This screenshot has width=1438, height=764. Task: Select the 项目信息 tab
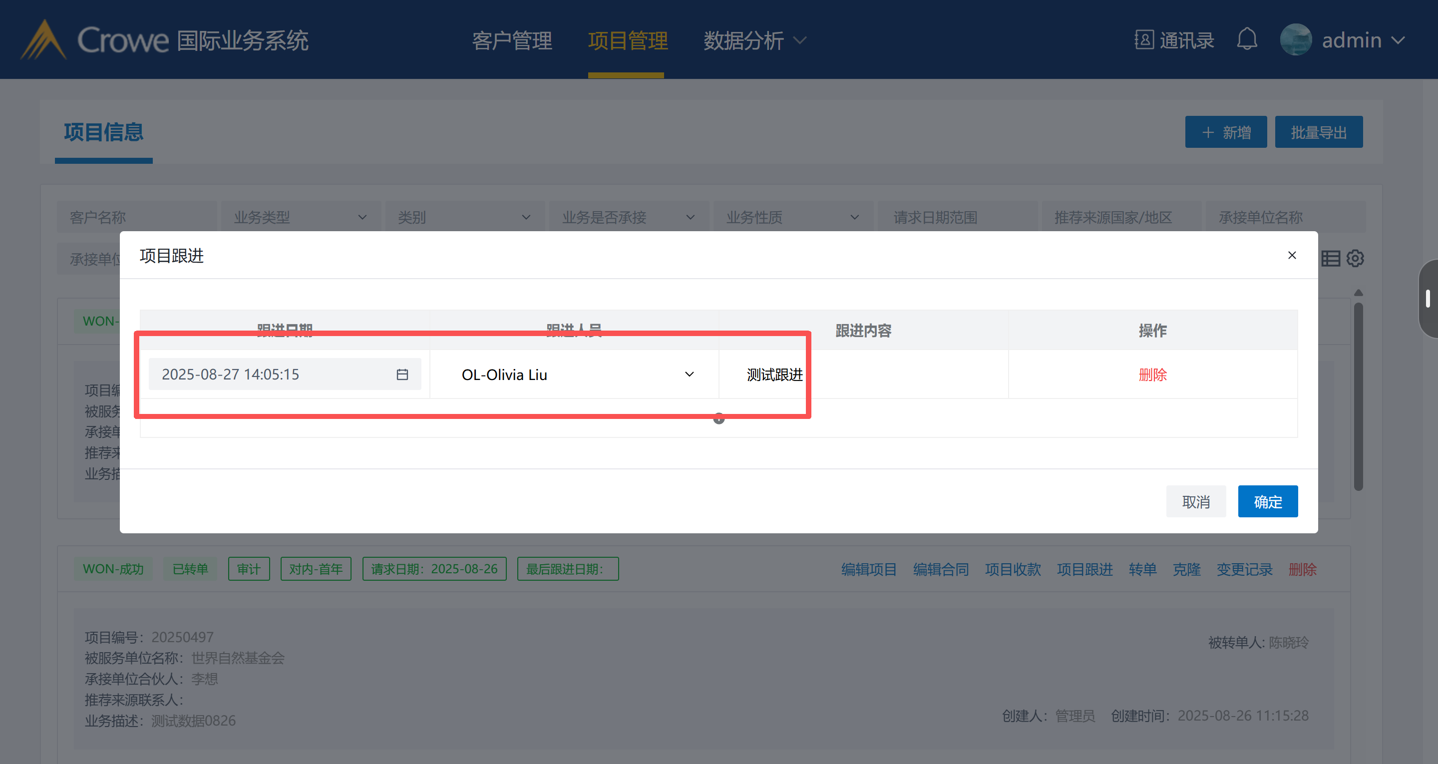[x=103, y=132]
